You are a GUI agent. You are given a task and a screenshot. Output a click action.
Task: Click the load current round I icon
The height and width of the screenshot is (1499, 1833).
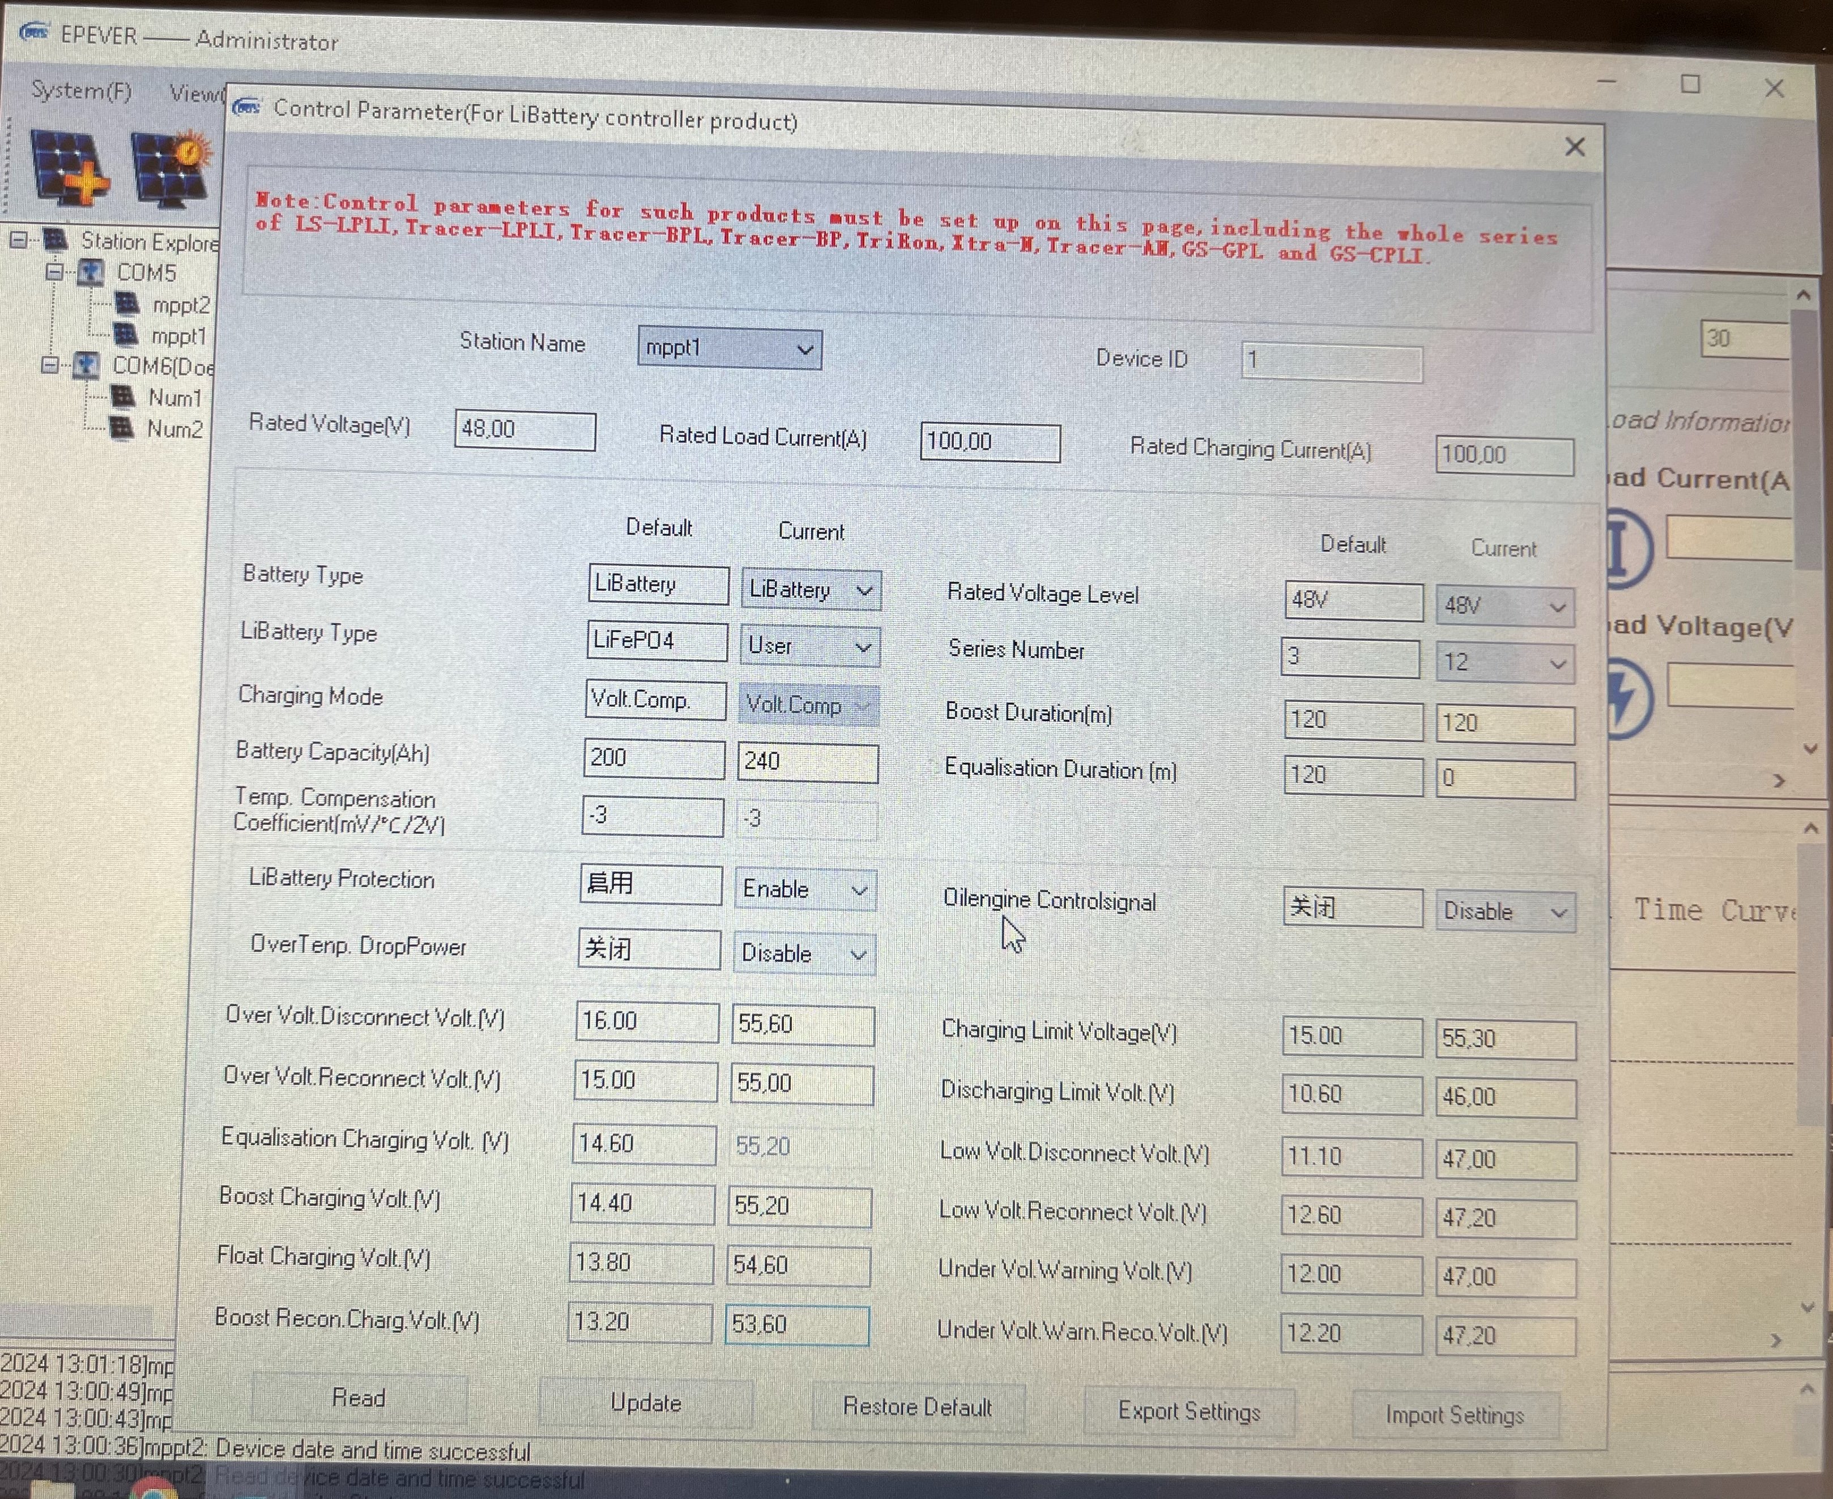[x=1627, y=549]
